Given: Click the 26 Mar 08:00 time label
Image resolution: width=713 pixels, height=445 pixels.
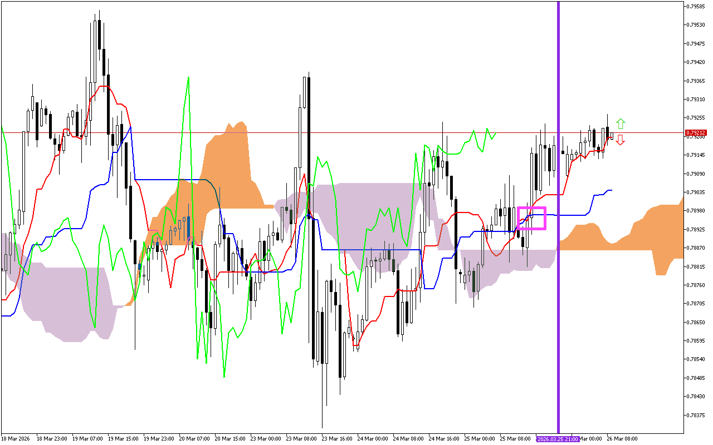Looking at the screenshot, I should [622, 439].
